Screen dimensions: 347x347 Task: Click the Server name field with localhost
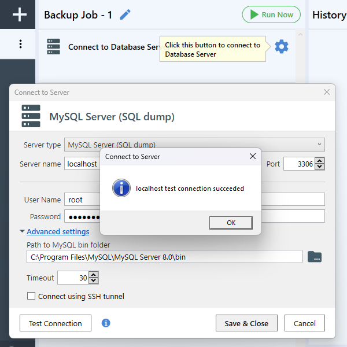(x=82, y=164)
